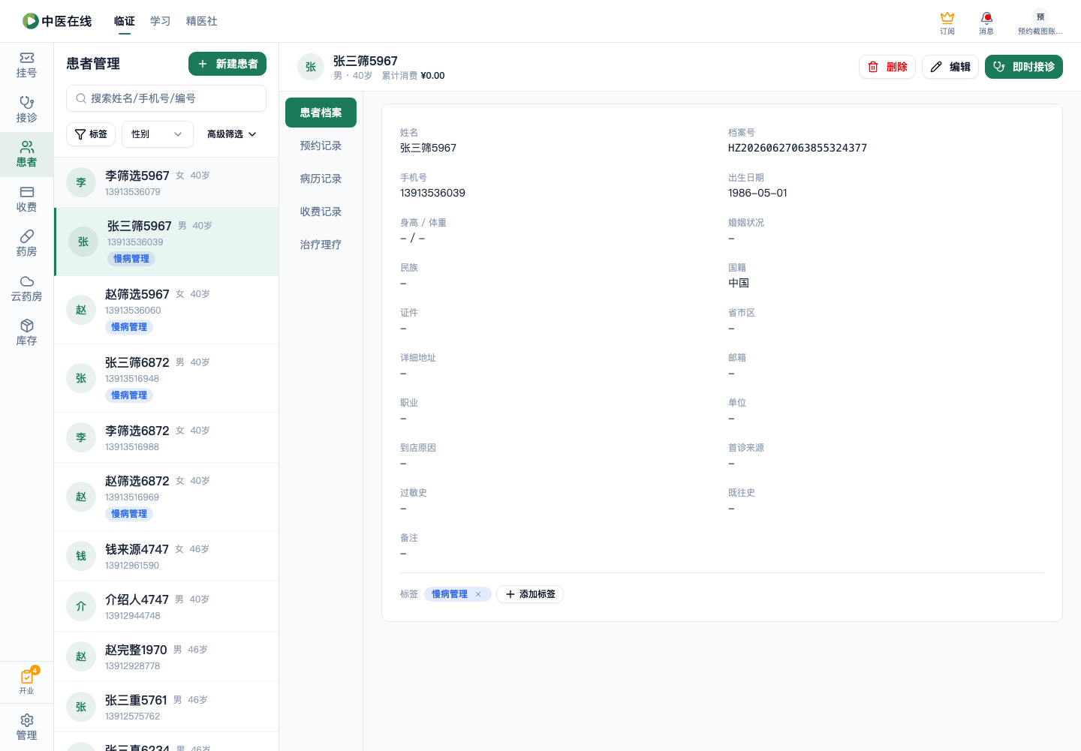
Task: Click avatar of 介绍人4747 in list
Action: click(81, 606)
